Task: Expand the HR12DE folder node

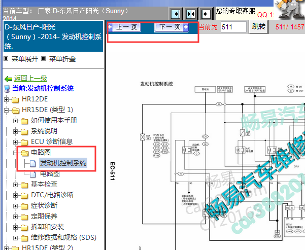Action: (6, 99)
